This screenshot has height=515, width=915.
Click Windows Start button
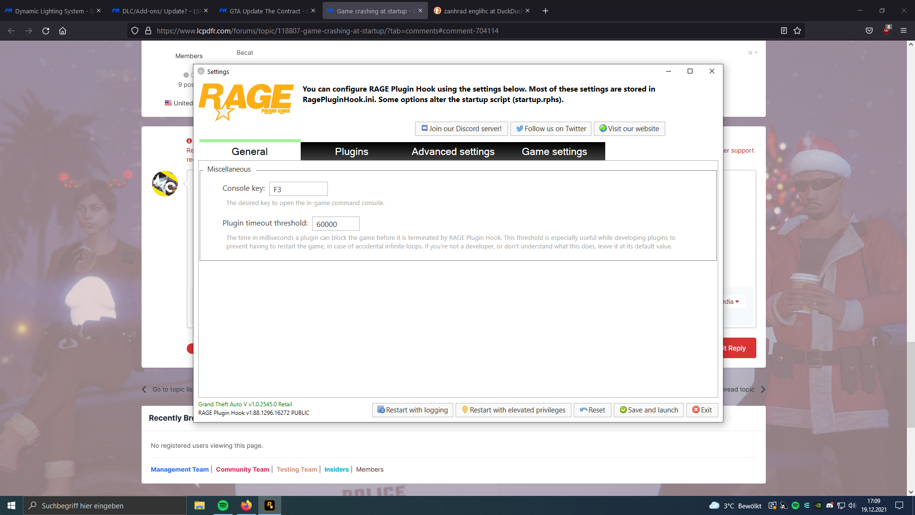click(11, 505)
